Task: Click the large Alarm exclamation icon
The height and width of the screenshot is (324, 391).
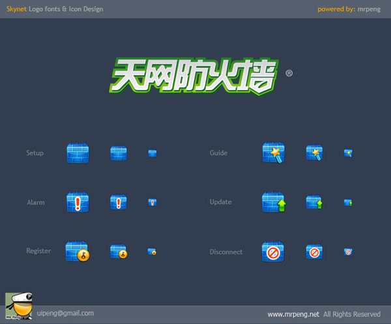Action: click(x=78, y=202)
